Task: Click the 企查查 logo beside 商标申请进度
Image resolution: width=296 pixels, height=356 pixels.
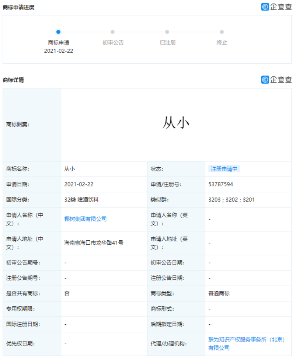Action: (276, 7)
